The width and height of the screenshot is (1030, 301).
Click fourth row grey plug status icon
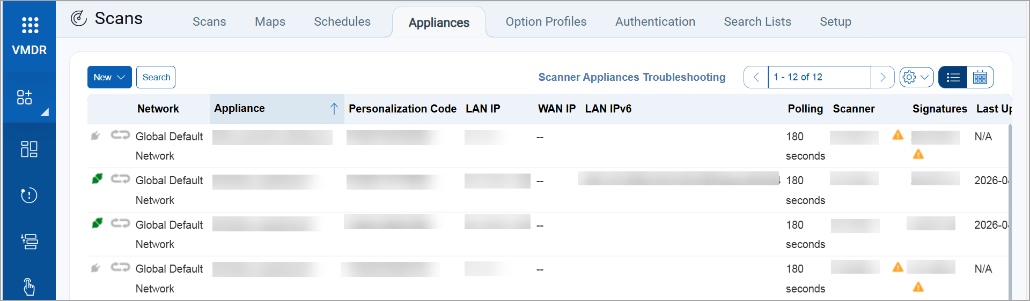click(95, 268)
